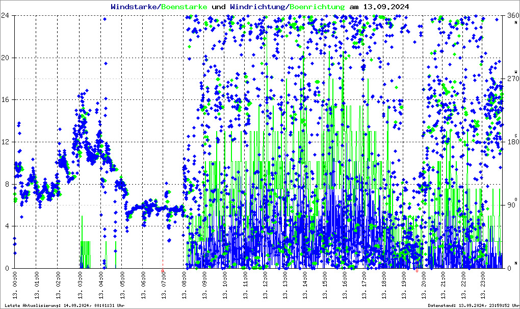520x309 pixels.
Task: Click the blue 'Windrichtung' title legend
Action: tap(257, 7)
